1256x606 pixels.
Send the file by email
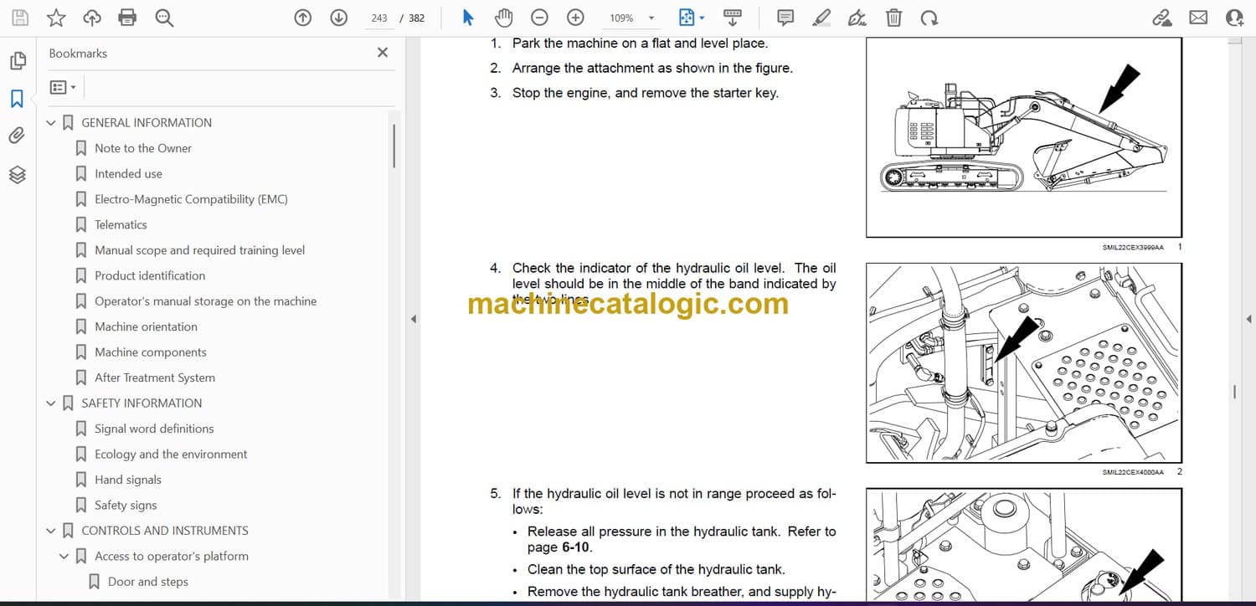coord(1198,18)
